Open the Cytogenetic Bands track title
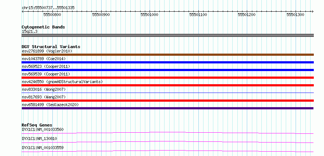 coord(43,27)
